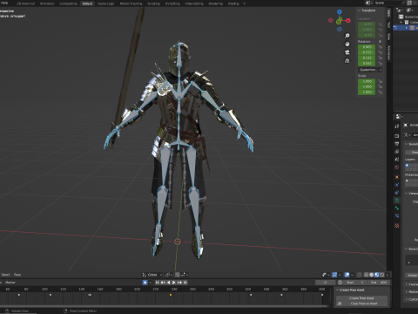Collapse the Transform panel
This screenshot has width=418, height=314.
pos(359,10)
